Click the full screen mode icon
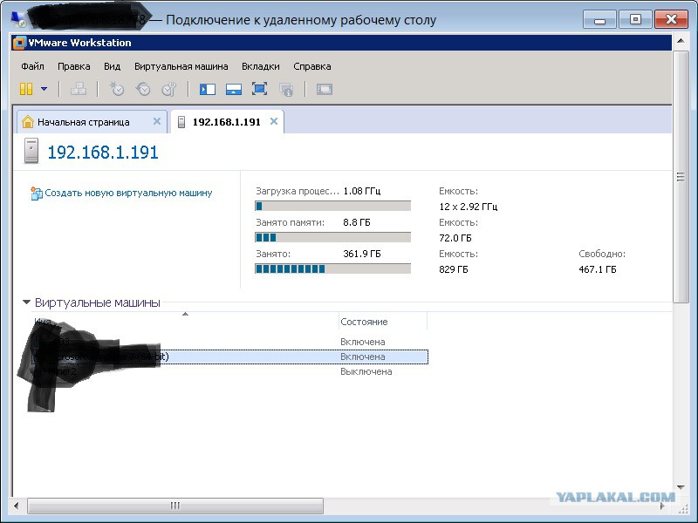698x523 pixels. [259, 89]
